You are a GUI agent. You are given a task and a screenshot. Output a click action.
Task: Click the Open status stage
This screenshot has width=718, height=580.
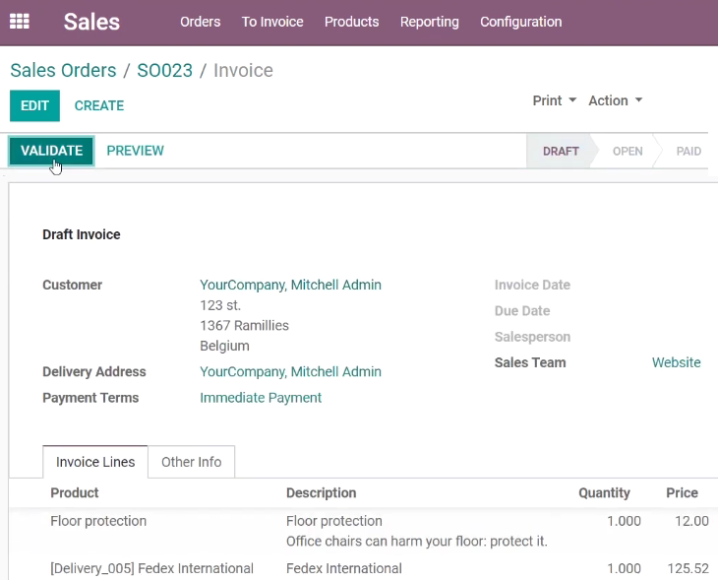[x=628, y=151]
